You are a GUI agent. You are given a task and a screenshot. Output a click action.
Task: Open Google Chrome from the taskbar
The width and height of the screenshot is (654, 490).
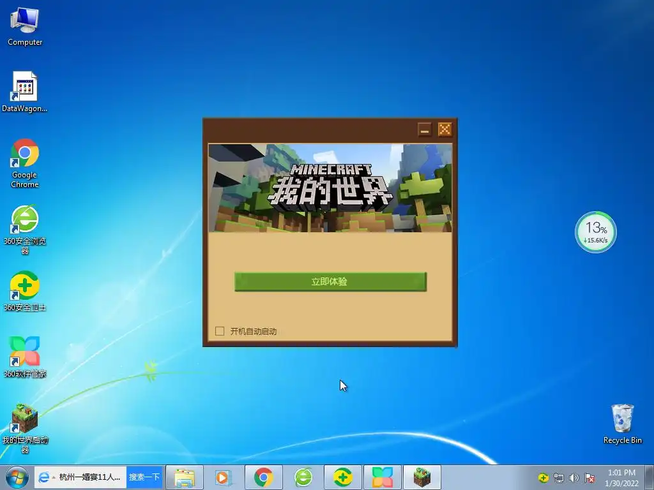coord(264,477)
